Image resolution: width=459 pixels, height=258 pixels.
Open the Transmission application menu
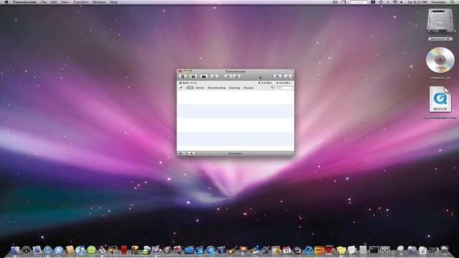[x=24, y=2]
